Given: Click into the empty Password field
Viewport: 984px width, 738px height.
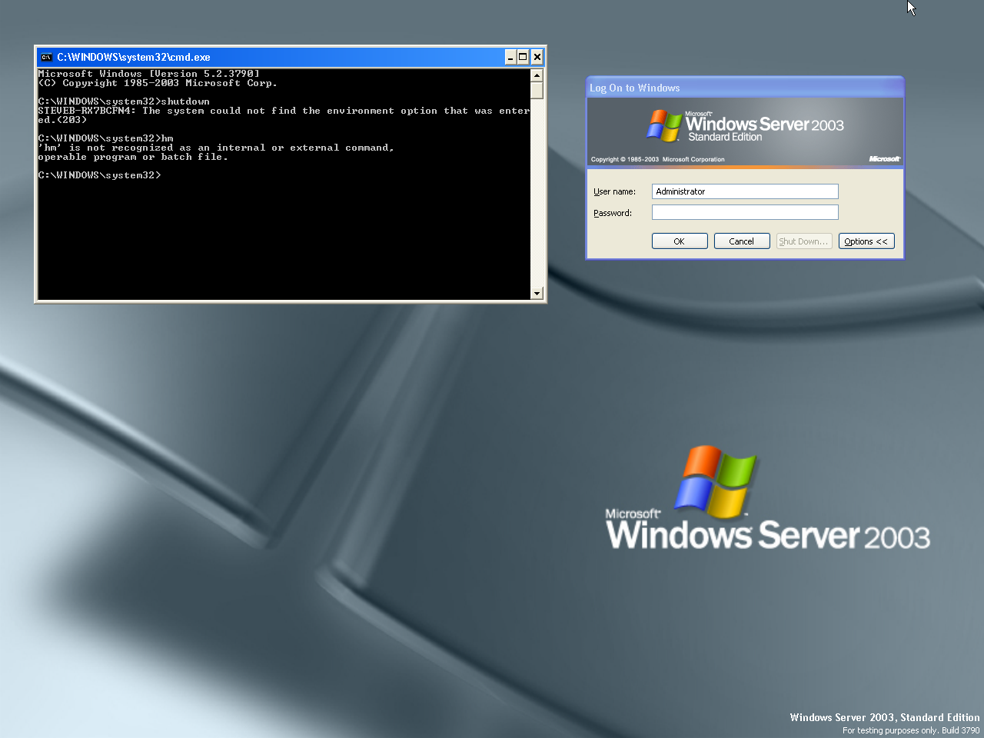Looking at the screenshot, I should [745, 212].
